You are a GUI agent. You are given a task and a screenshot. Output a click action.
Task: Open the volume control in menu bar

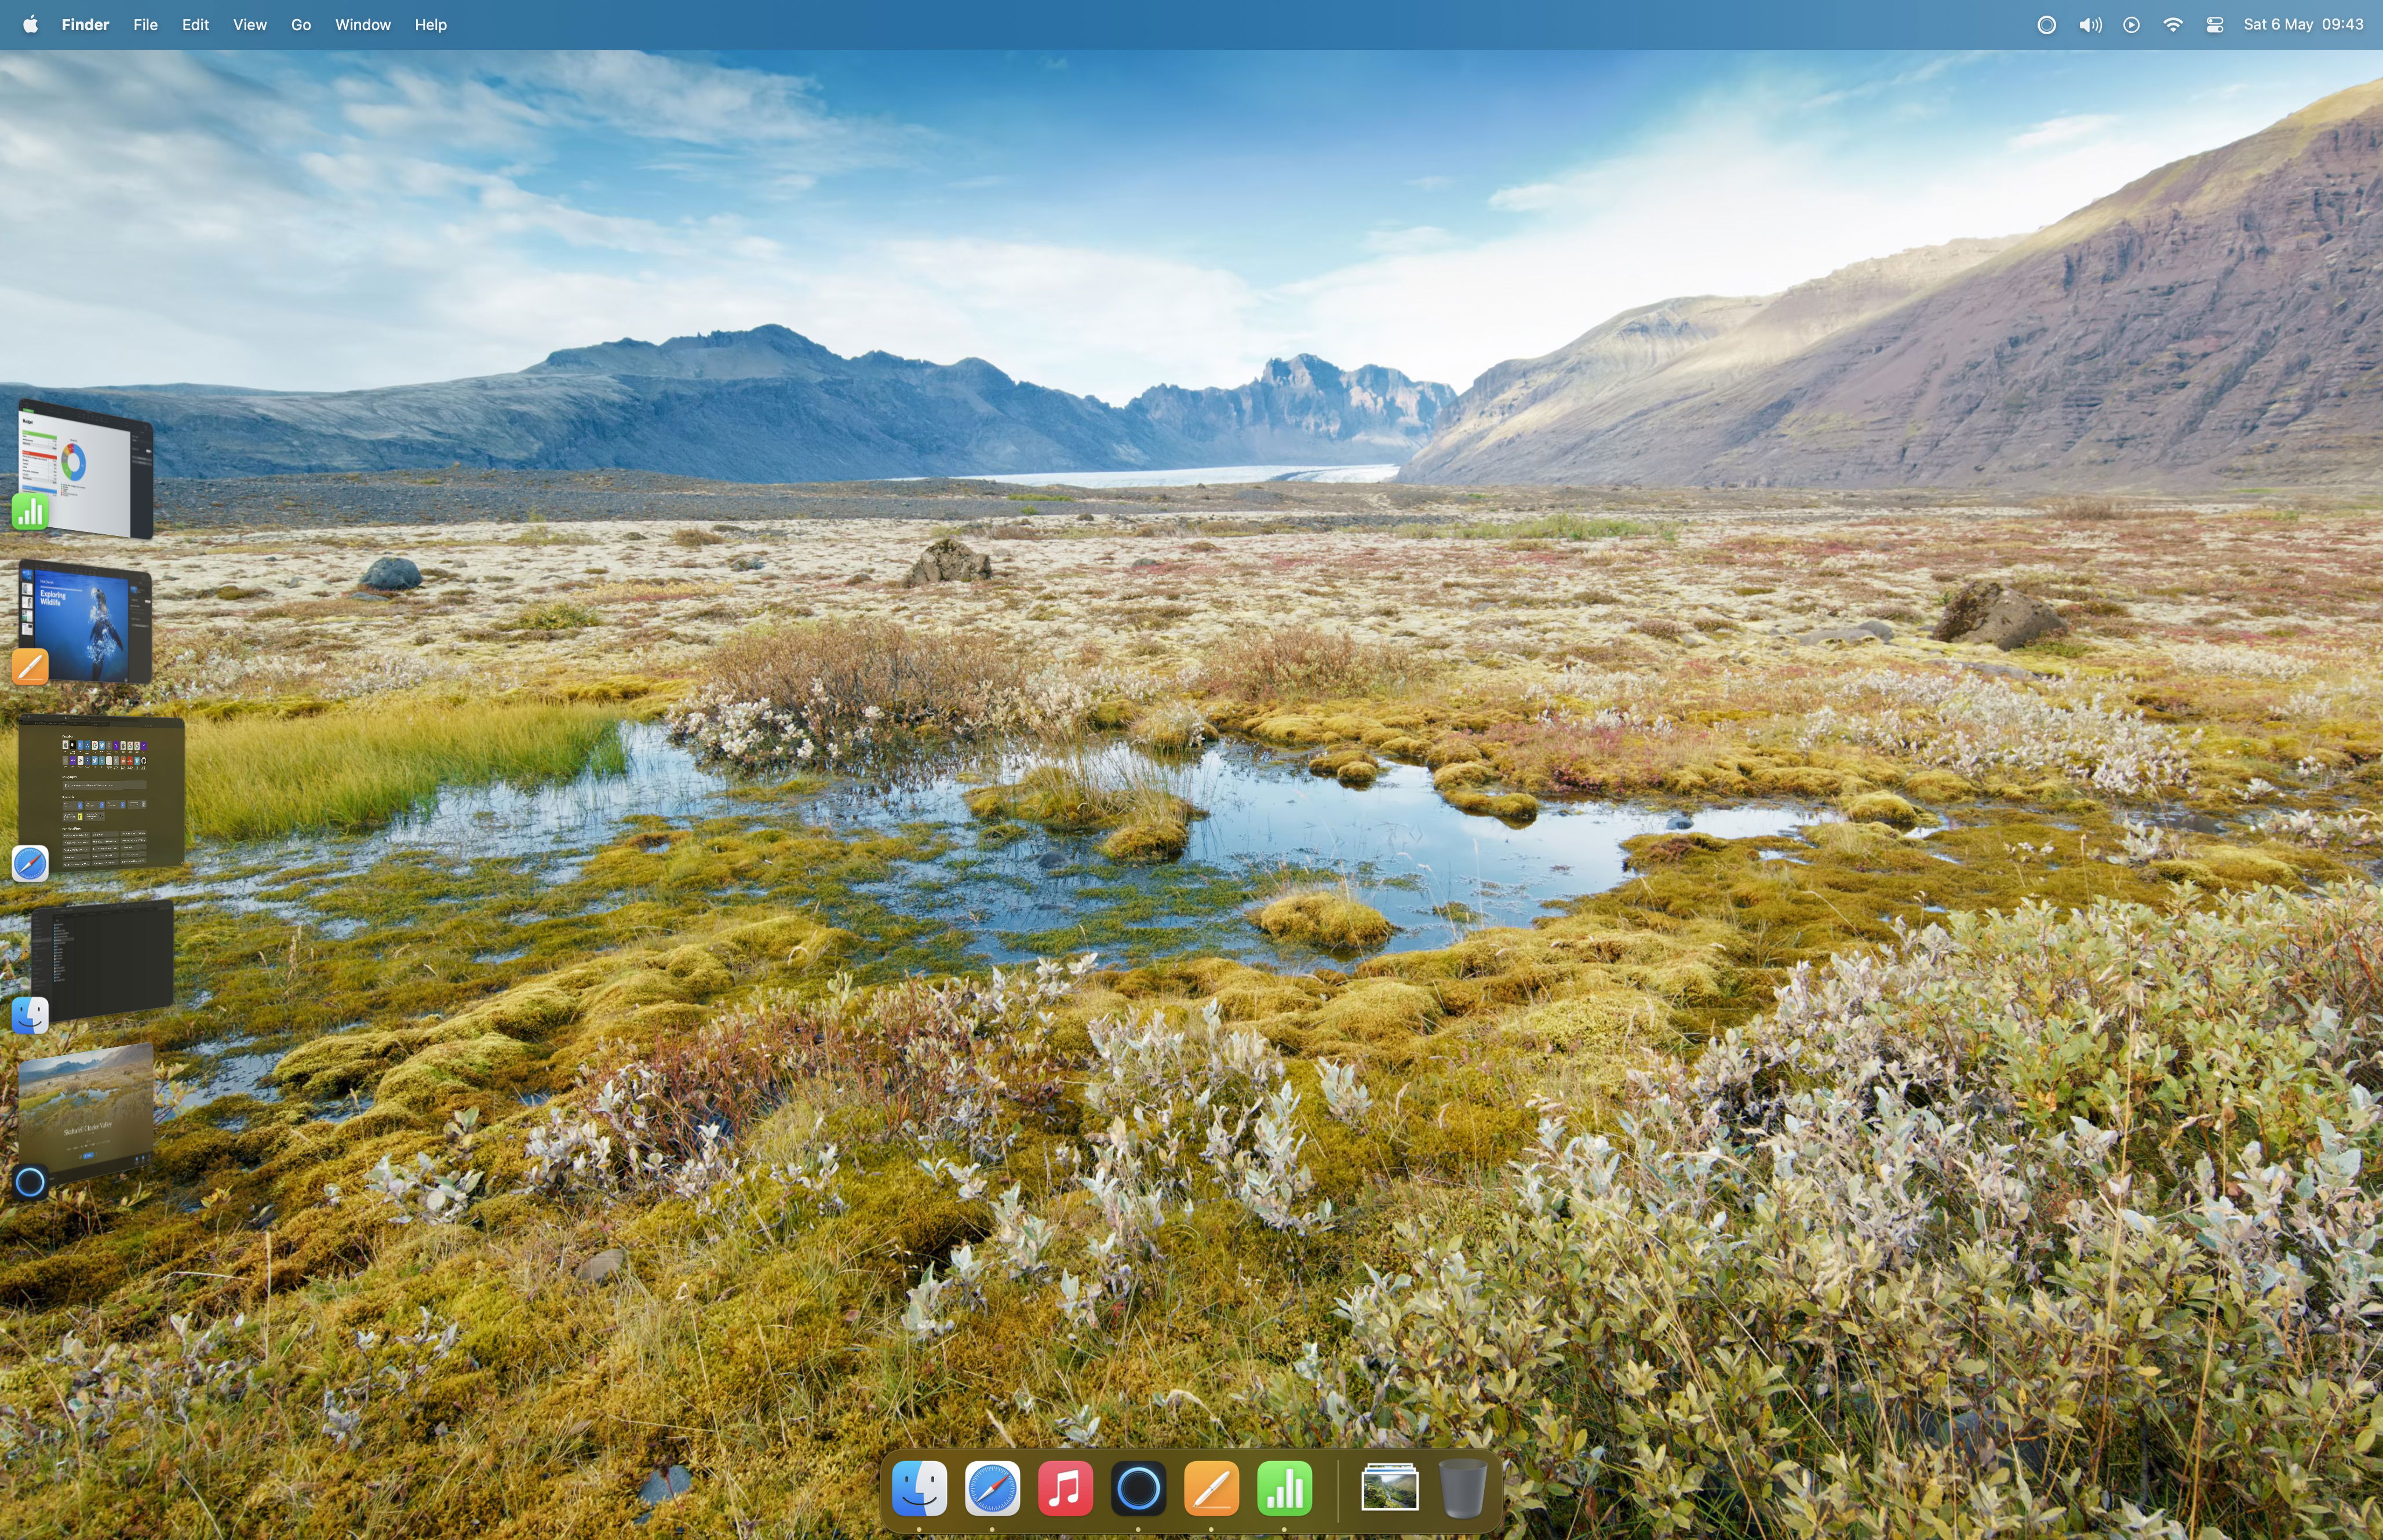tap(2089, 25)
